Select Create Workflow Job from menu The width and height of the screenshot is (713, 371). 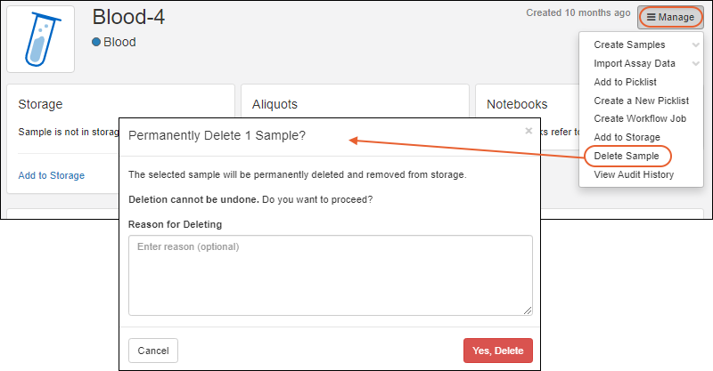click(641, 119)
